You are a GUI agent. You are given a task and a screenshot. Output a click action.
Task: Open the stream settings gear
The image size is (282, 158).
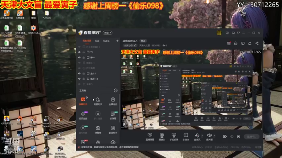click(239, 137)
